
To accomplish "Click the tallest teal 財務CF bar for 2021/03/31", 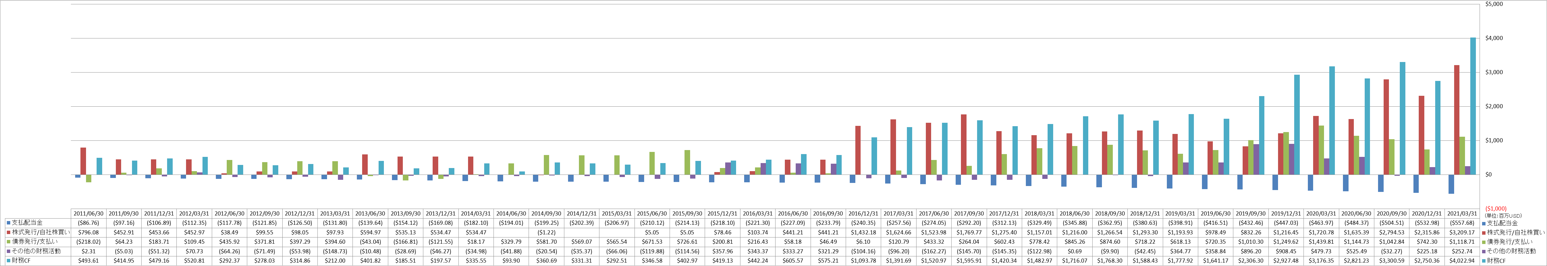I will [1472, 106].
